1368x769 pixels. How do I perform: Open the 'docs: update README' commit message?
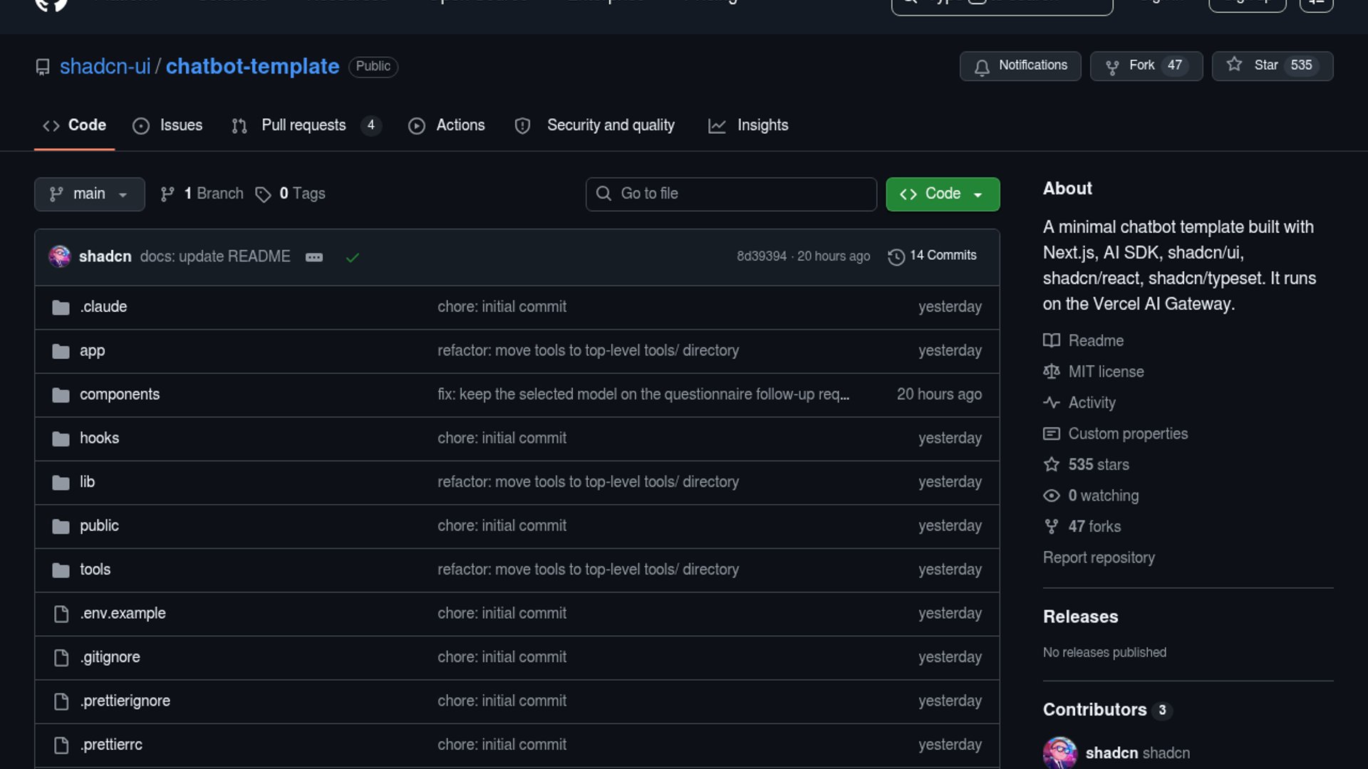215,256
